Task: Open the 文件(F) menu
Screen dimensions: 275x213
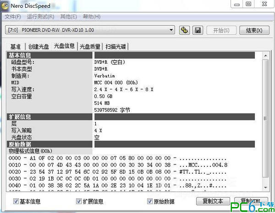Action: [13, 17]
